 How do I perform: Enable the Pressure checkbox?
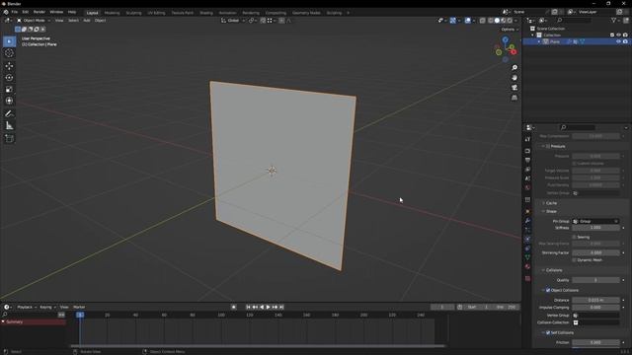[548, 147]
